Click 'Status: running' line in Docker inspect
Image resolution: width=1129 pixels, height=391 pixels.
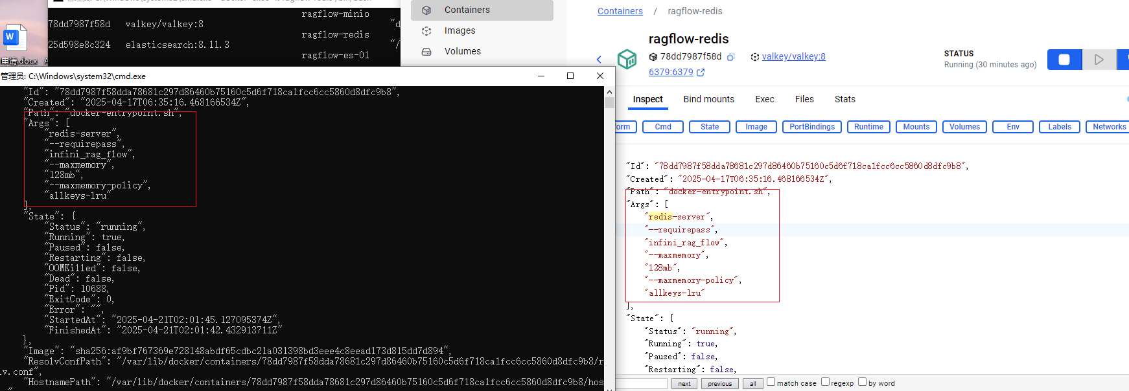(x=691, y=331)
